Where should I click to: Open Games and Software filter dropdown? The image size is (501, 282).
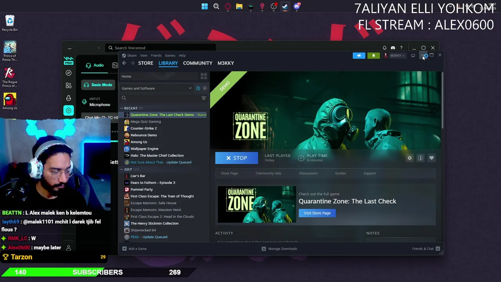point(157,88)
